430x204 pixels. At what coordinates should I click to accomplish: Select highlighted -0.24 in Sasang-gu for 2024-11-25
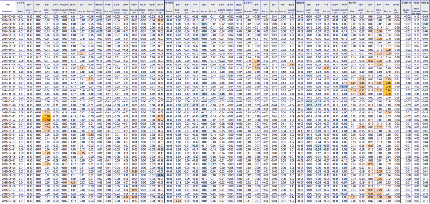(143, 76)
